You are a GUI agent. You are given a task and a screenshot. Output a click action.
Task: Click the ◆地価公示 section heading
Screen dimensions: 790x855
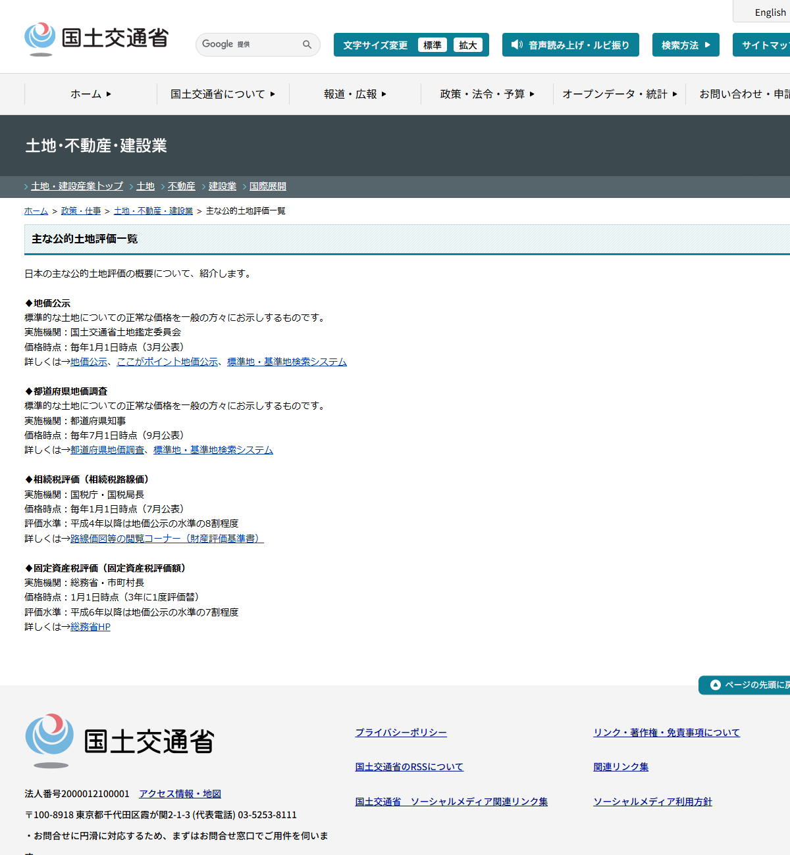click(x=47, y=303)
